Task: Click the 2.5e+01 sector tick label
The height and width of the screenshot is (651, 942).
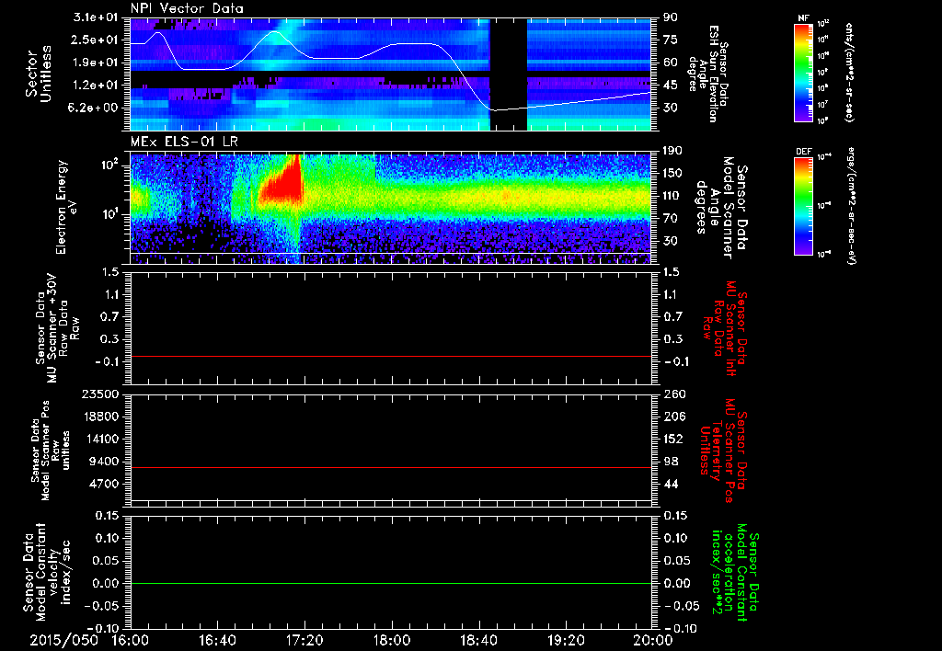Action: click(96, 40)
